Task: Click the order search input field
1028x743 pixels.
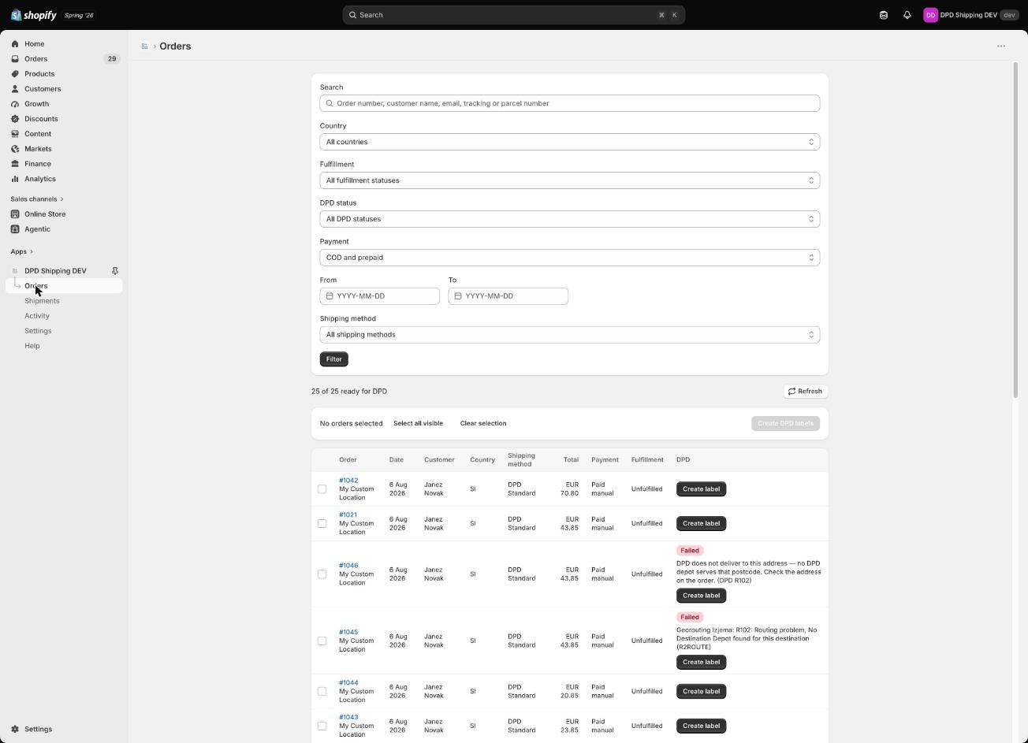Action: [x=569, y=103]
